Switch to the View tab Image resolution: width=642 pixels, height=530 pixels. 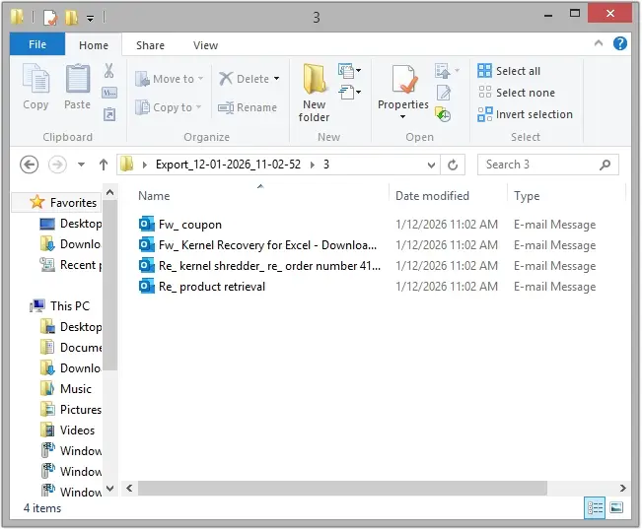coord(205,45)
